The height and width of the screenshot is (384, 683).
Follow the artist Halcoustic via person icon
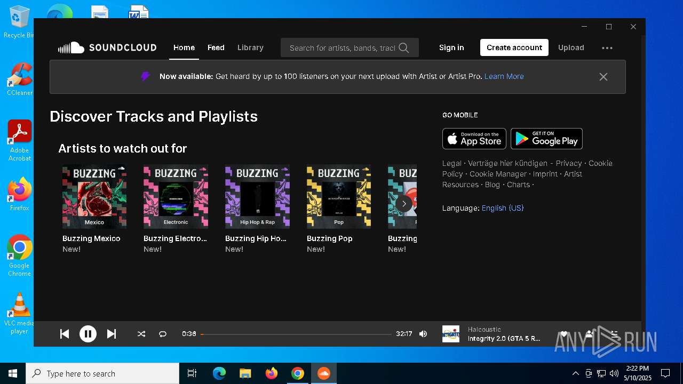point(589,334)
